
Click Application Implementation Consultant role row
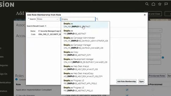coord(34,90)
